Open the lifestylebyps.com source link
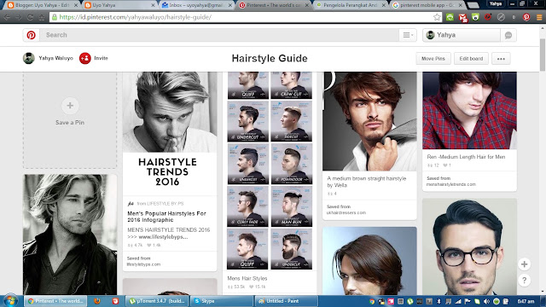Image resolution: width=546 pixels, height=307 pixels. 143,264
